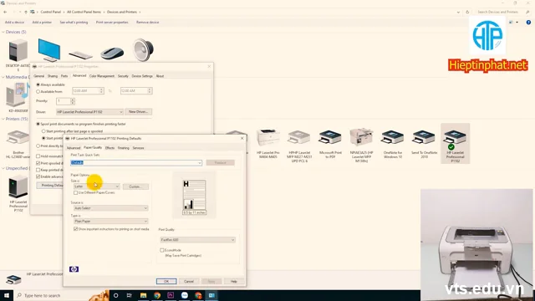Open Adobe Premiere from the taskbar
535x301 pixels.
(x=171, y=295)
